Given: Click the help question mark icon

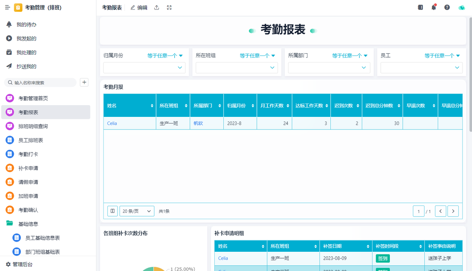Looking at the screenshot, I should click(447, 7).
